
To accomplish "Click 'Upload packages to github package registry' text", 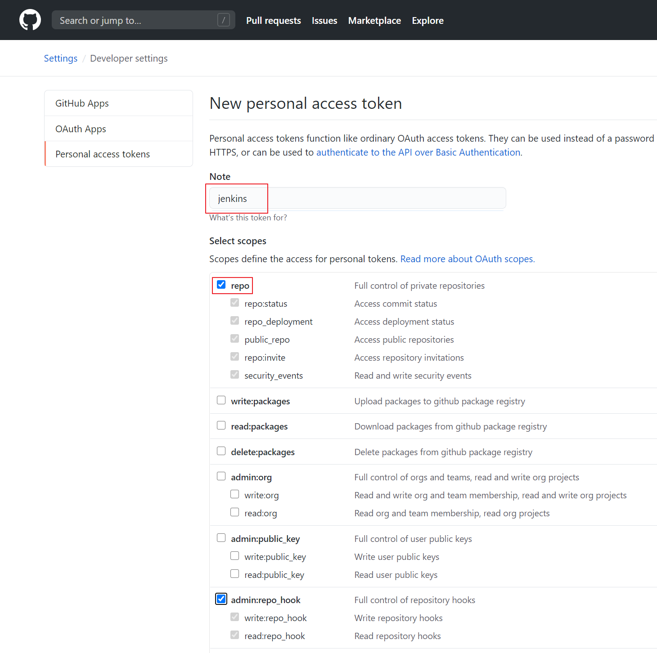I will (x=440, y=401).
